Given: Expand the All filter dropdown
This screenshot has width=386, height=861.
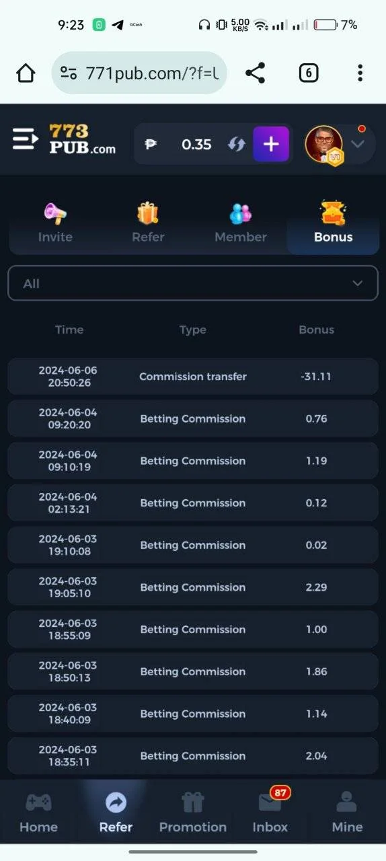Looking at the screenshot, I should pos(193,283).
